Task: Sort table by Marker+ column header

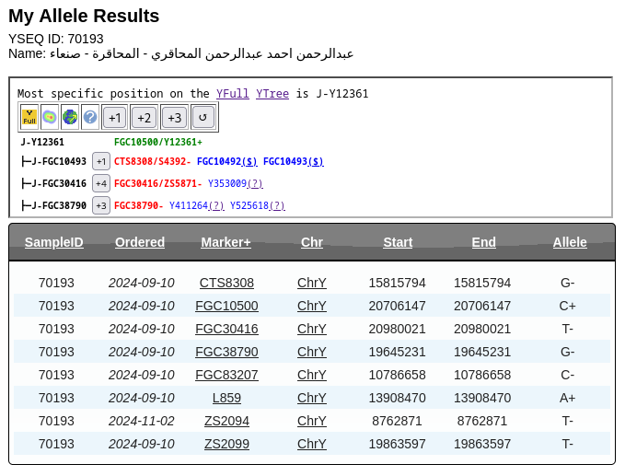Action: (226, 242)
